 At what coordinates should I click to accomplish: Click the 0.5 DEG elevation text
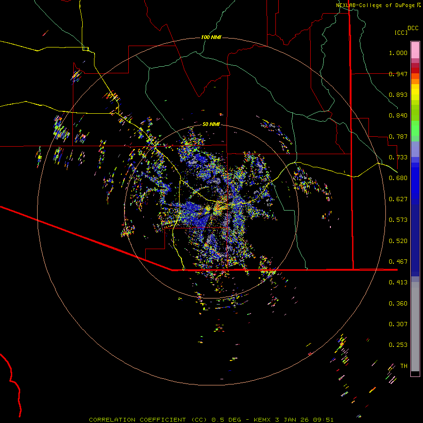(227, 420)
